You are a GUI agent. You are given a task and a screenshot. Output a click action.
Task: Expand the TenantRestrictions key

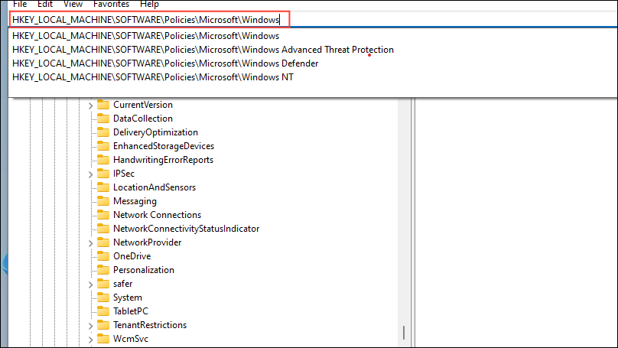[x=91, y=326]
